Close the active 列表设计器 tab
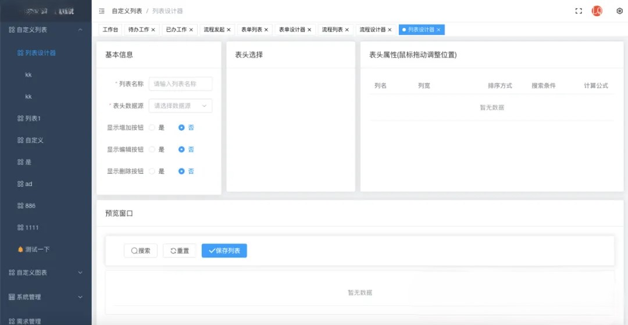This screenshot has width=628, height=325. pos(438,30)
